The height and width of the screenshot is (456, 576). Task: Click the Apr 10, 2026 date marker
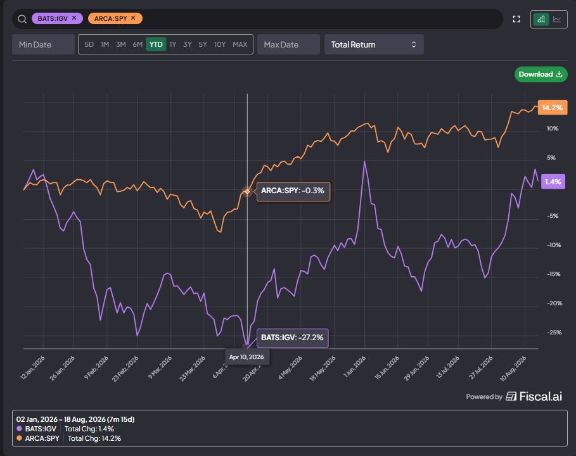point(246,357)
